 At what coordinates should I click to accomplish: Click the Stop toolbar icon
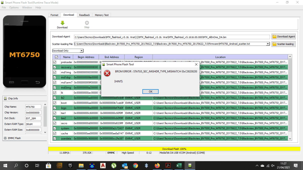(x=87, y=23)
